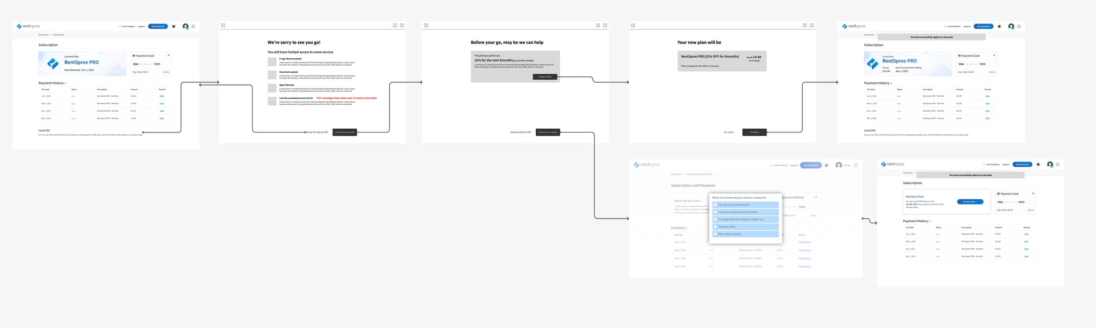Click the user avatar on the 'Subscription and Payment' page
Viewport: 1096px width, 328px height.
point(839,165)
